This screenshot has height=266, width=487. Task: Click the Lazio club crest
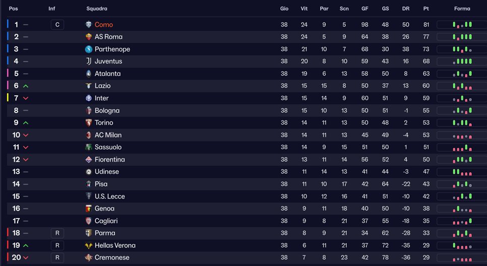pyautogui.click(x=89, y=86)
